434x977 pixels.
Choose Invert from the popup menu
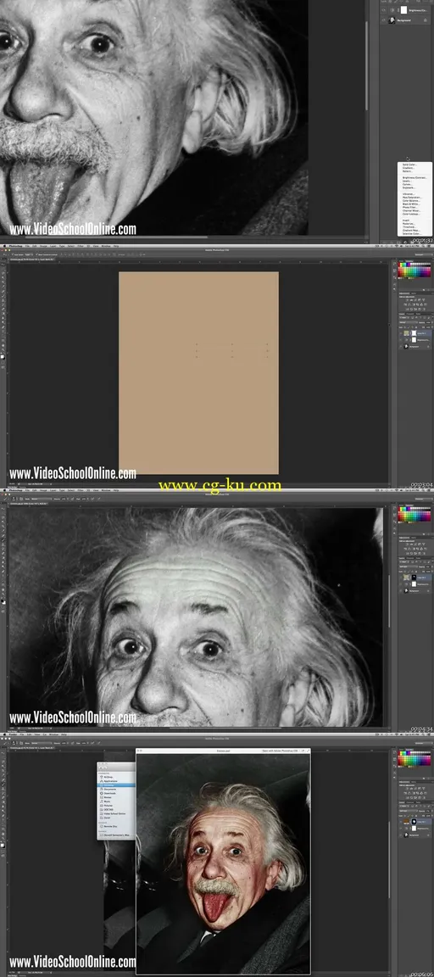click(406, 221)
